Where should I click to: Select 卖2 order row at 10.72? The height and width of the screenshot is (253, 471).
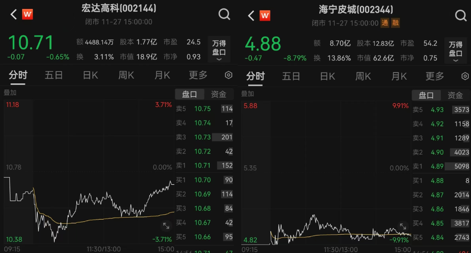[x=204, y=151]
